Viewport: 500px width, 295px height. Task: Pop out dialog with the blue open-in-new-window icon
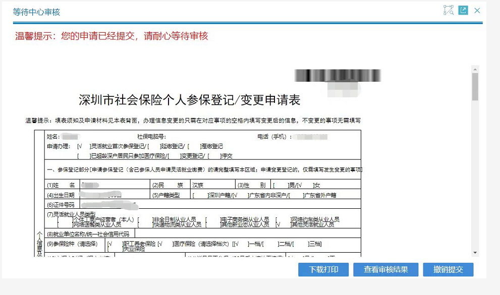(x=463, y=10)
